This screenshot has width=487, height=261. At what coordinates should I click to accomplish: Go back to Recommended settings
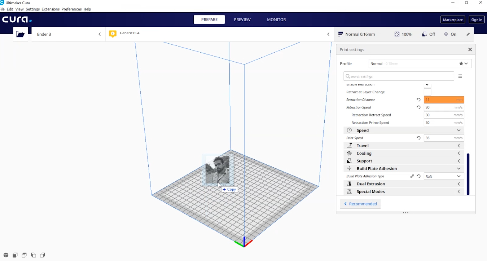click(360, 204)
